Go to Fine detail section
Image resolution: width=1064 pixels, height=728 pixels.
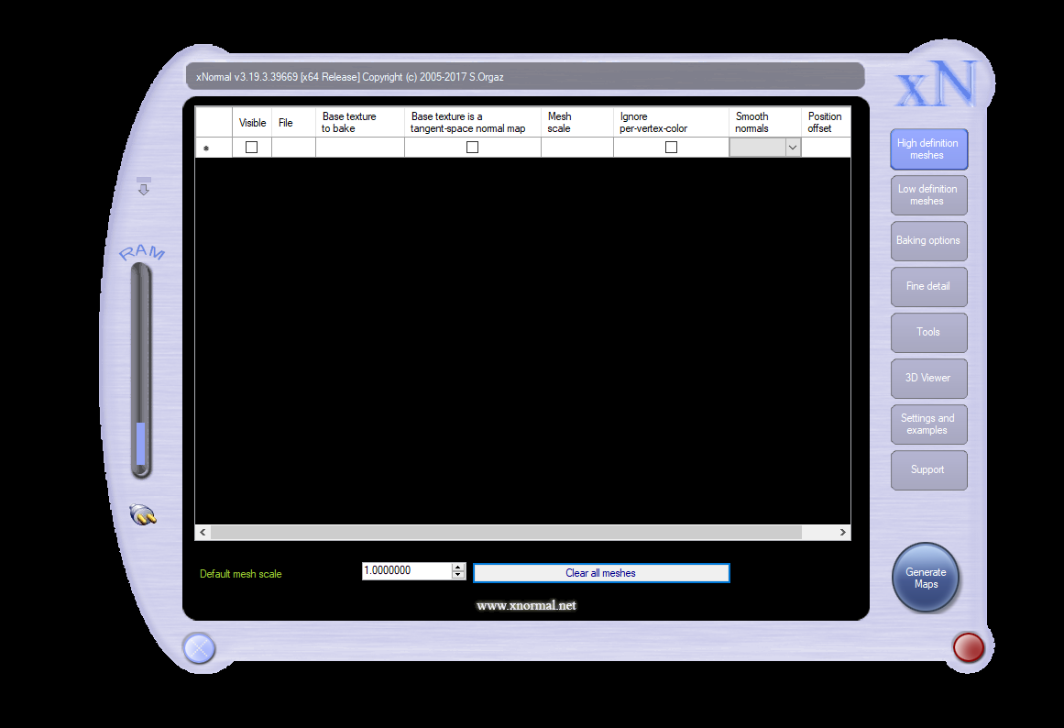928,287
